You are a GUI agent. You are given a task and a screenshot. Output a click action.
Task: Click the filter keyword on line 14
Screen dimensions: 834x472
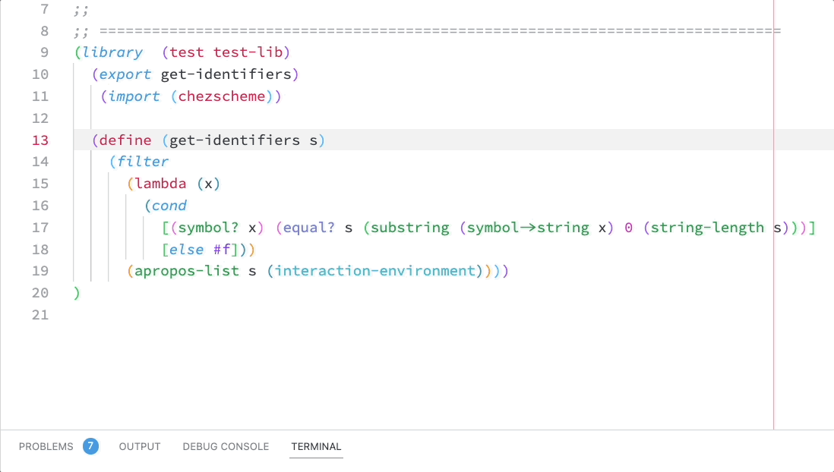click(147, 161)
